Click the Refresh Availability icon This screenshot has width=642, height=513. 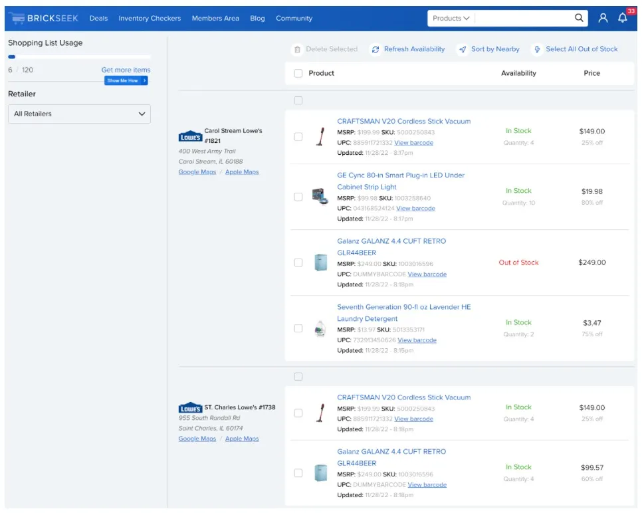375,49
